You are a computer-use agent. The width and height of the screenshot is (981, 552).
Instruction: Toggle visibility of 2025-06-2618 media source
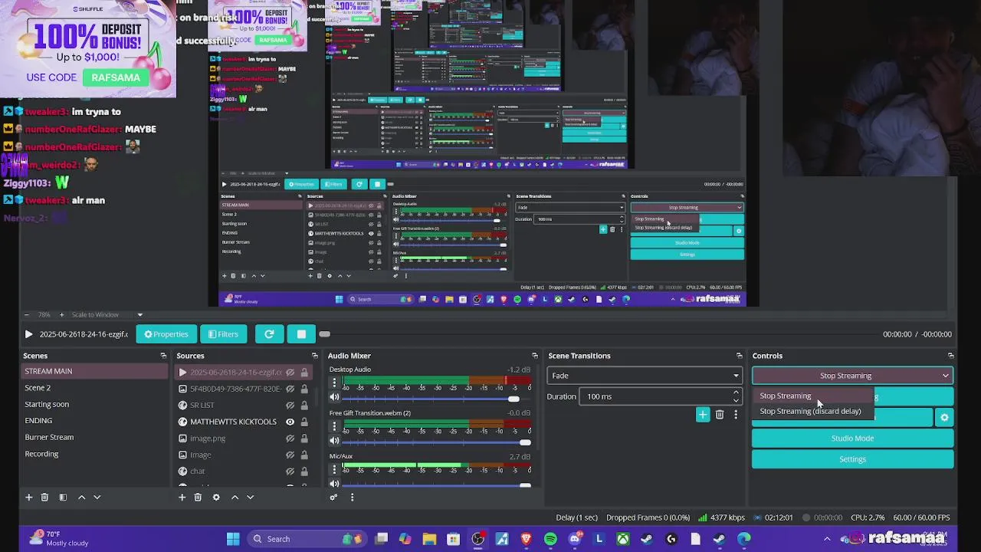point(290,373)
